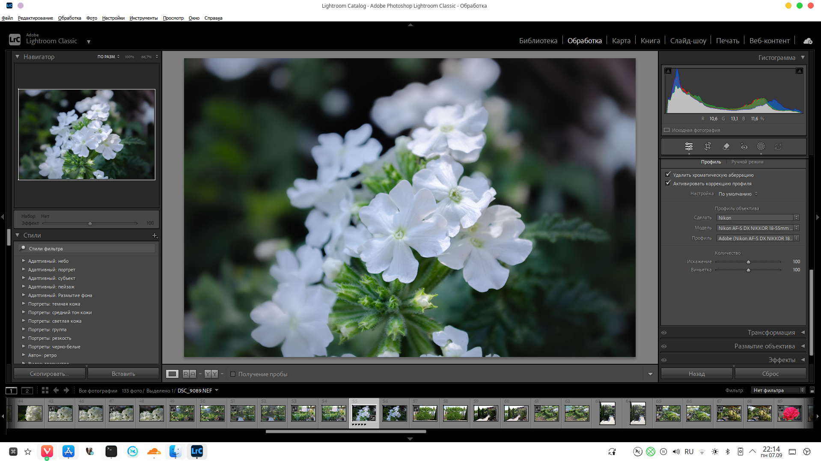Switch to grid view in filmstrip bar
The height and width of the screenshot is (461, 821).
click(45, 390)
